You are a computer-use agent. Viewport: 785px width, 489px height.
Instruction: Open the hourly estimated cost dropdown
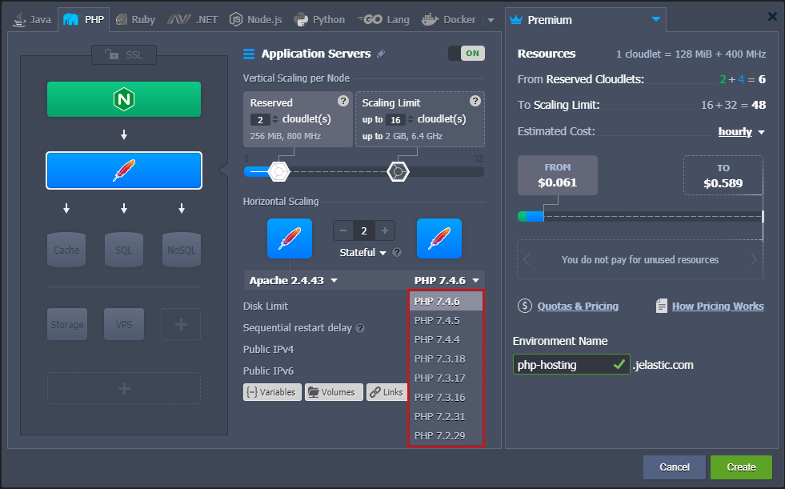741,132
